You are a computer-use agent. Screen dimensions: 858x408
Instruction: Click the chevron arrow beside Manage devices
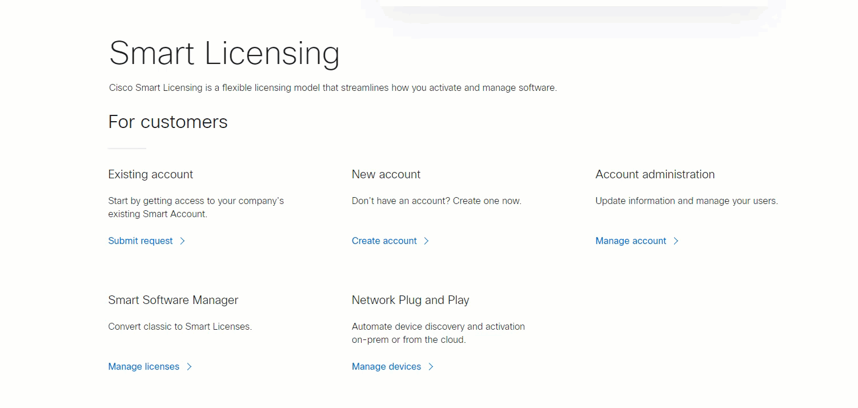431,367
